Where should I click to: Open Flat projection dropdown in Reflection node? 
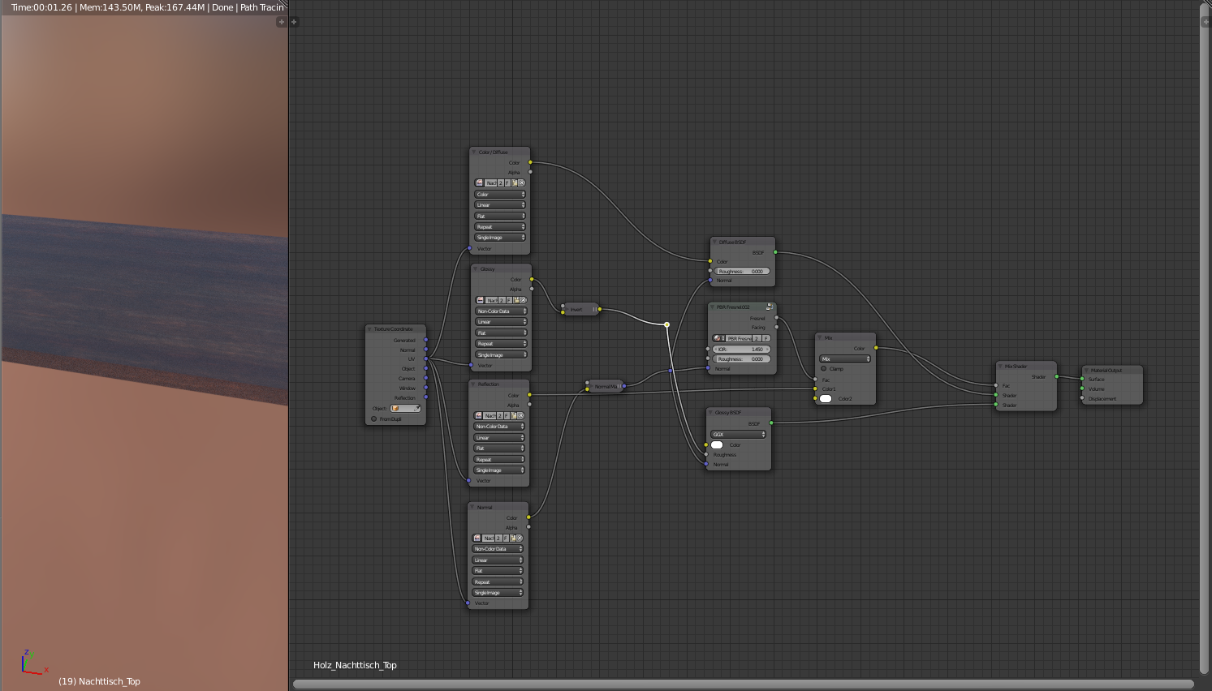click(499, 448)
